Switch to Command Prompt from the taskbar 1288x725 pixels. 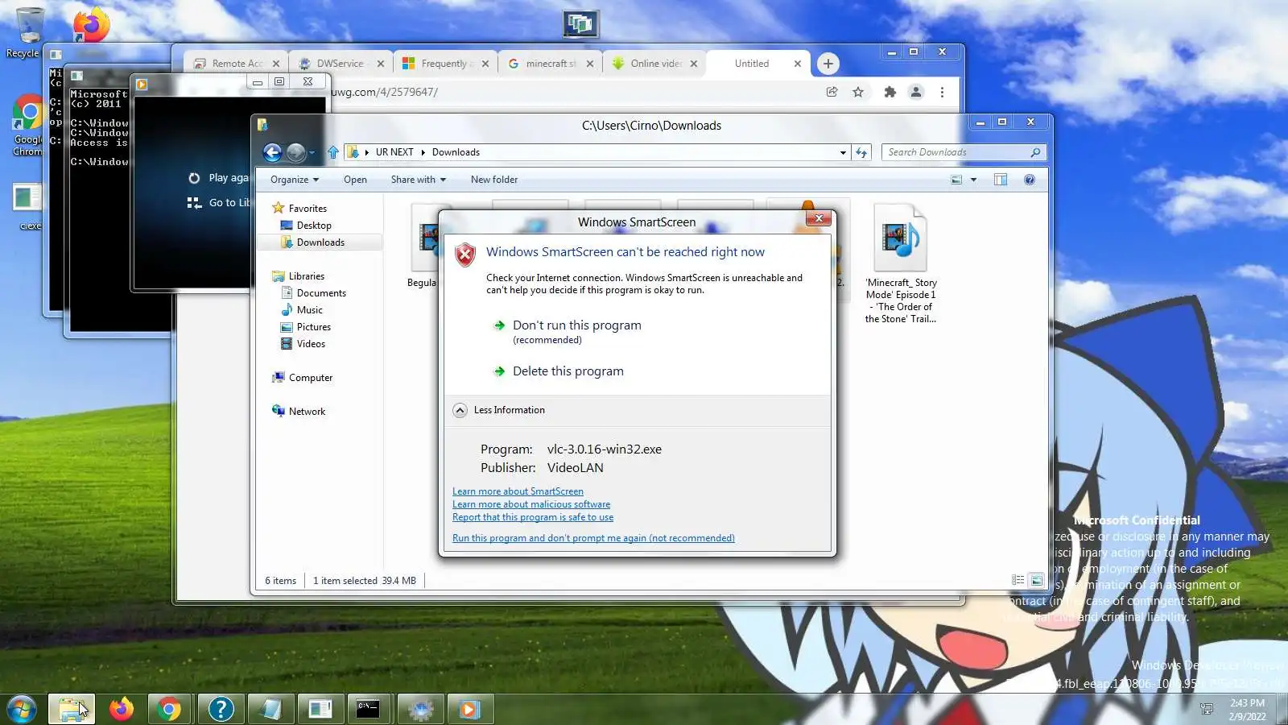(x=368, y=709)
